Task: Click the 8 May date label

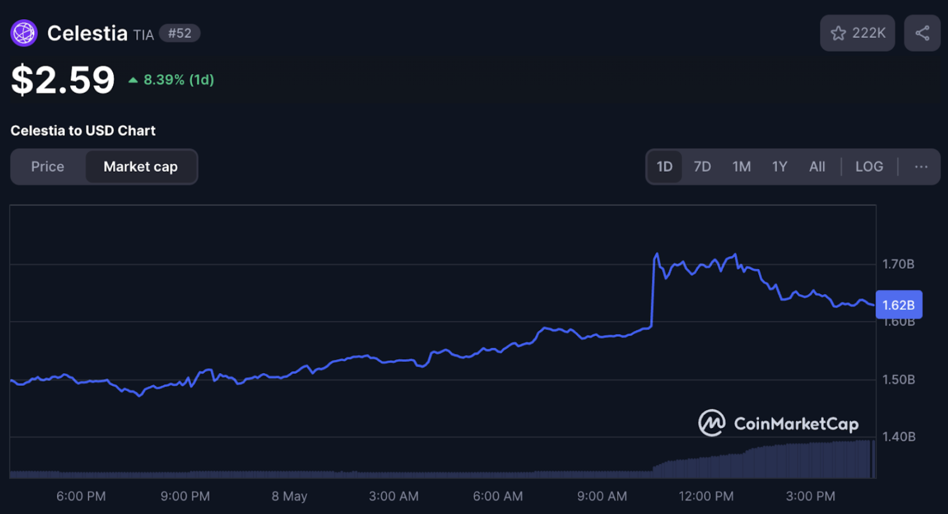Action: (290, 497)
